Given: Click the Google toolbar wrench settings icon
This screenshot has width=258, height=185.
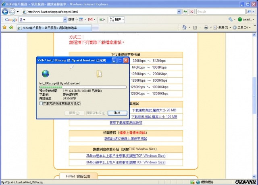Looking at the screenshot, I should coord(230,19).
